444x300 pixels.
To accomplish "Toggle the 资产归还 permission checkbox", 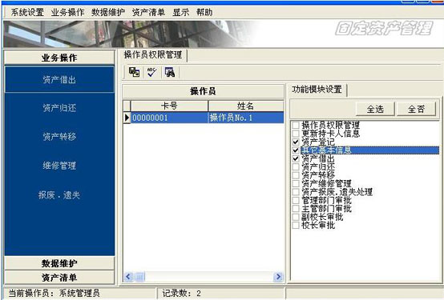I will 296,167.
